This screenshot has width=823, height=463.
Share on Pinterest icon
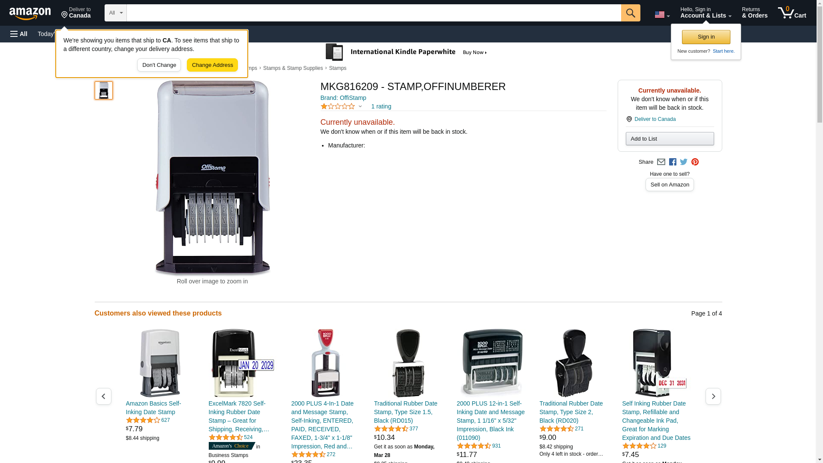pyautogui.click(x=695, y=162)
